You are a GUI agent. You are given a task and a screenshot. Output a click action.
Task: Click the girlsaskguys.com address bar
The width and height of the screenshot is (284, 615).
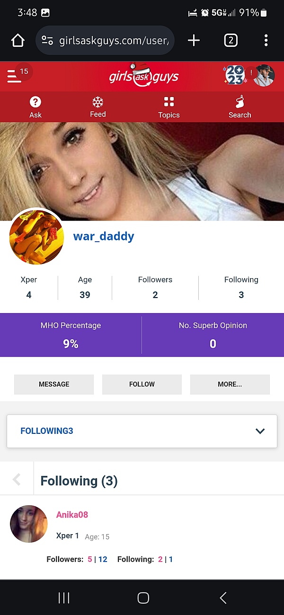(x=105, y=41)
